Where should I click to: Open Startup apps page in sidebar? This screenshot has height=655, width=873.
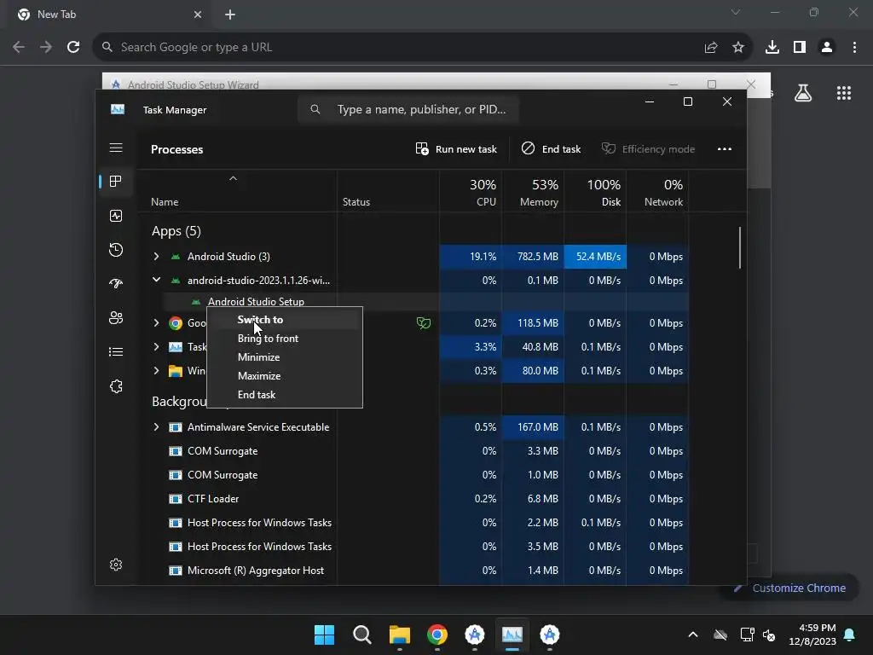coord(116,283)
